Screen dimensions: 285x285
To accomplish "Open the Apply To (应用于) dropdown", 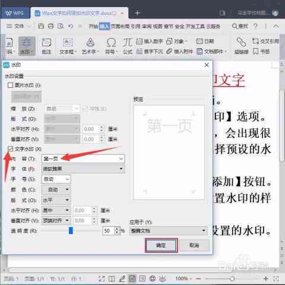I will click(168, 231).
